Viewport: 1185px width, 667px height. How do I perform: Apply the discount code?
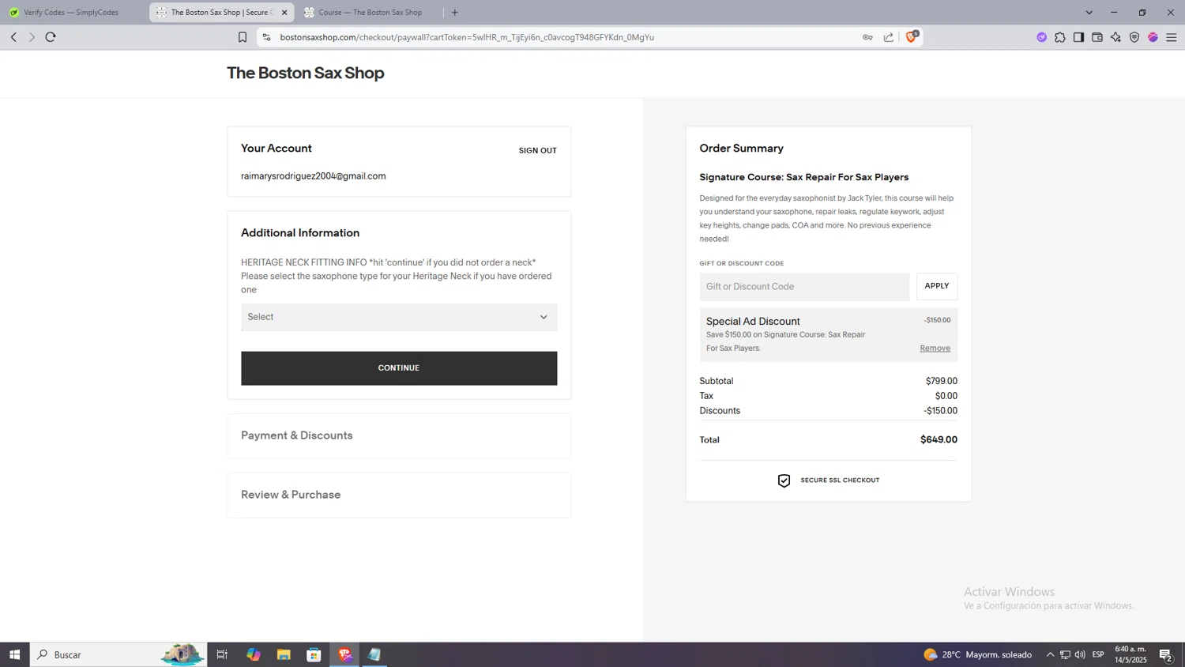(x=936, y=286)
